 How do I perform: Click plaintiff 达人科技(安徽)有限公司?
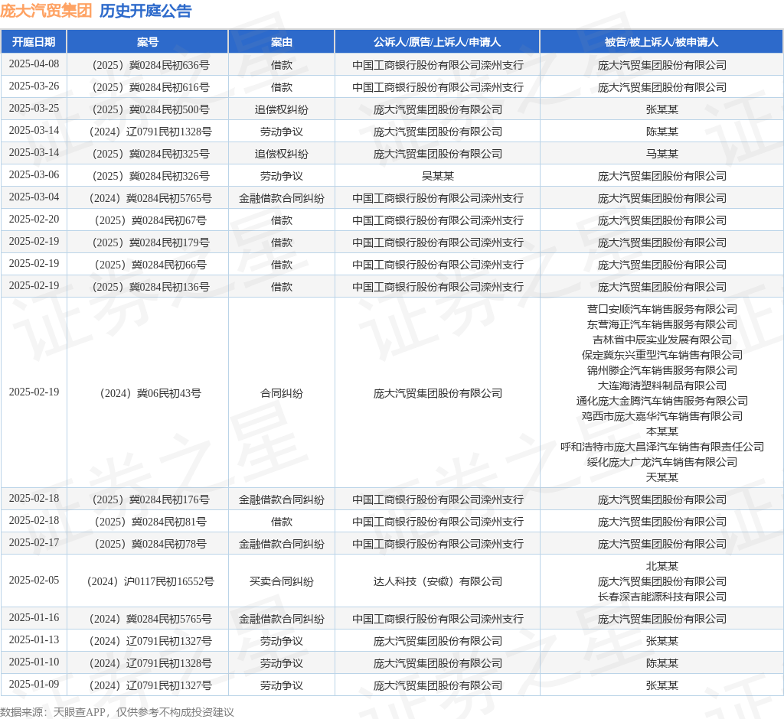click(x=438, y=581)
